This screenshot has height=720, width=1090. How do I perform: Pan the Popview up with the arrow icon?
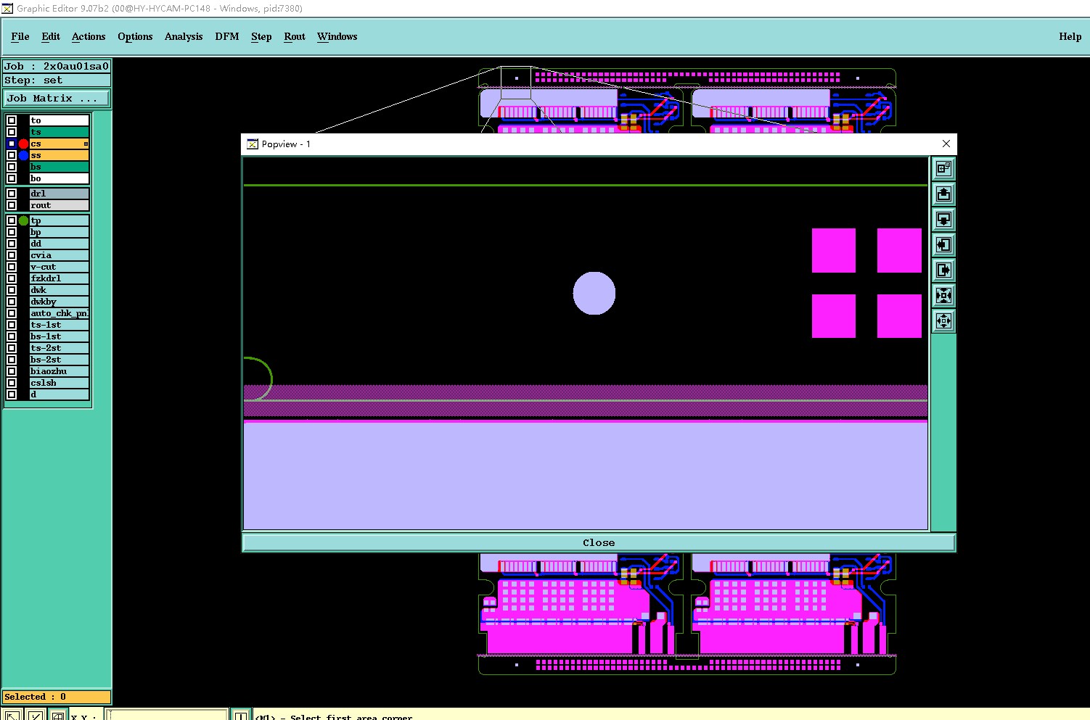pos(943,194)
